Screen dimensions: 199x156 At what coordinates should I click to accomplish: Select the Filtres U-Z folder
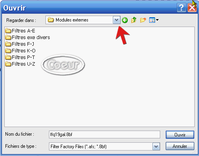tap(20, 64)
